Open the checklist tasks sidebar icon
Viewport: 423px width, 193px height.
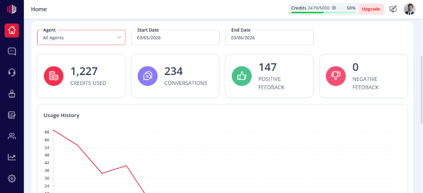(x=12, y=115)
